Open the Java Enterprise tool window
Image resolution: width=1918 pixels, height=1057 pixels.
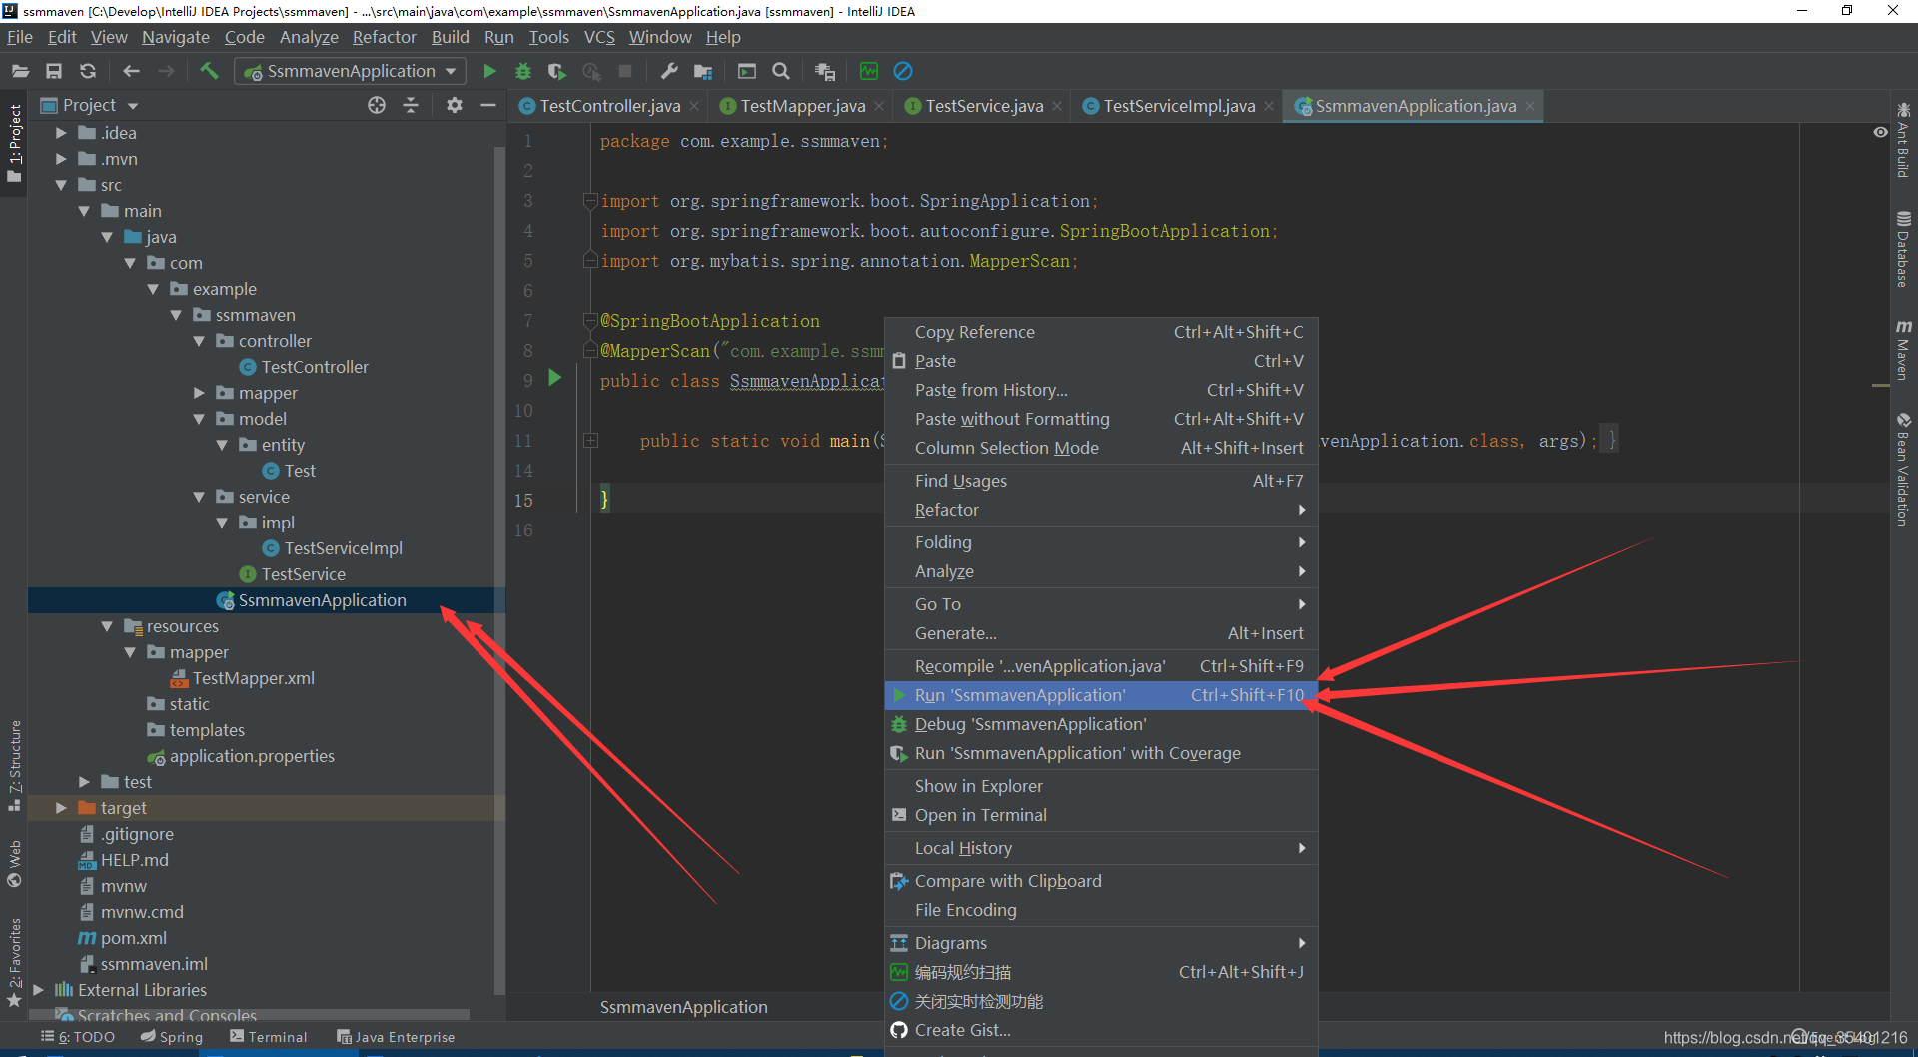(x=396, y=1037)
